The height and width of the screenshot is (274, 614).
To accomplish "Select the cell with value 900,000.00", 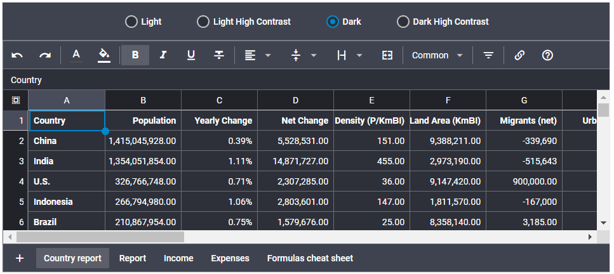I will [524, 181].
